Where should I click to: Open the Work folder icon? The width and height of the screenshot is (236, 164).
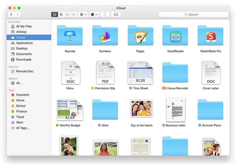(x=105, y=109)
